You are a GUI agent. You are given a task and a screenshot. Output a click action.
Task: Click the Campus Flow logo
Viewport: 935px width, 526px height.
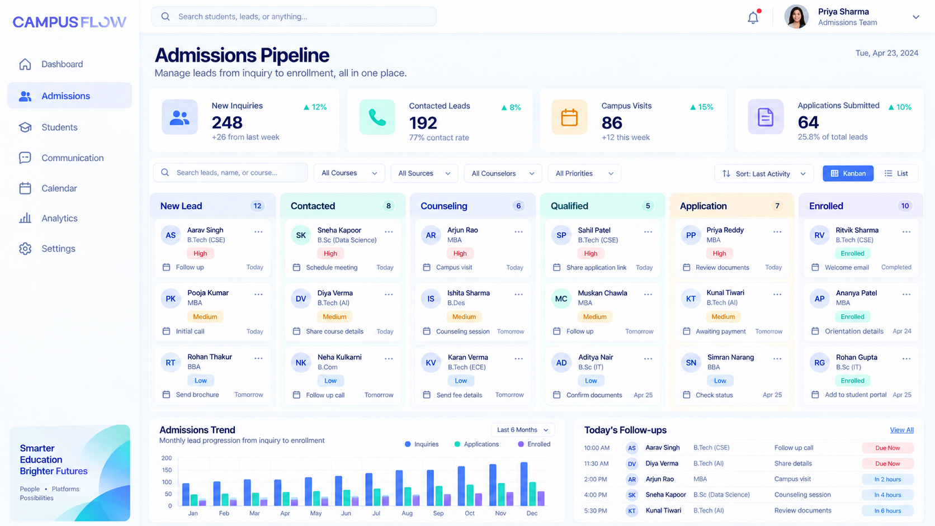(69, 22)
